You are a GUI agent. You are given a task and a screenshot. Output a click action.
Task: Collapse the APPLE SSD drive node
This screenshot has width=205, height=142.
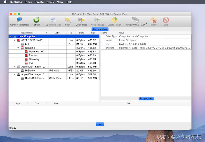[14, 40]
